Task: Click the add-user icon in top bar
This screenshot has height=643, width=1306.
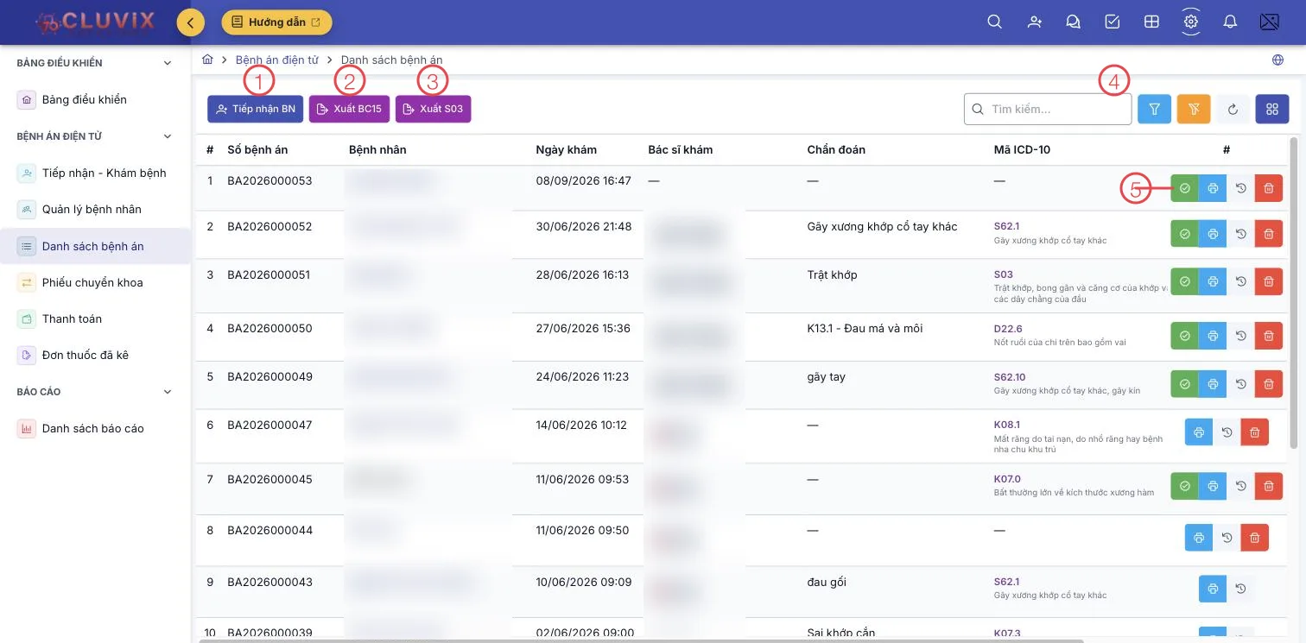Action: pos(1034,22)
